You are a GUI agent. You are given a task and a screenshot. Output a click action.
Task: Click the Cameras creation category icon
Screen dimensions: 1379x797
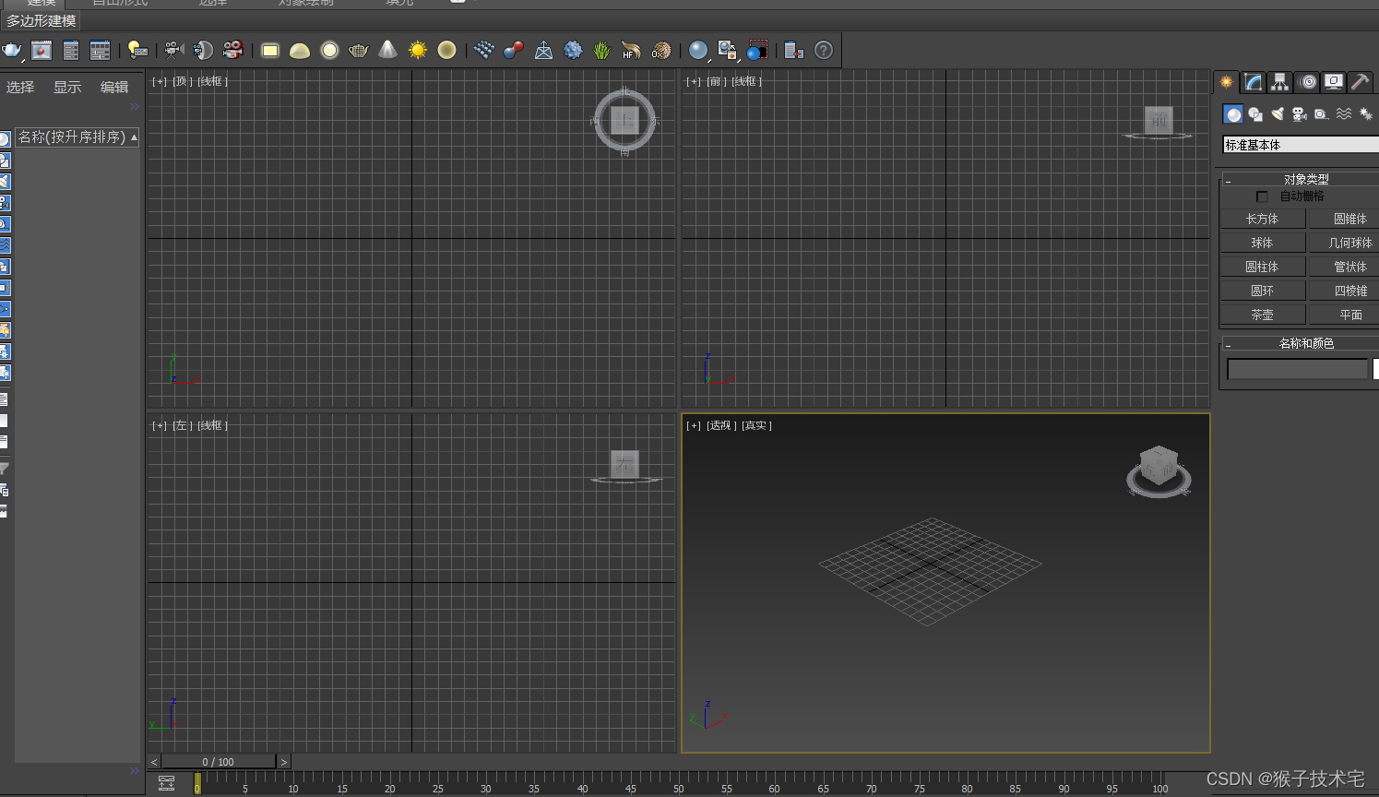point(1299,113)
